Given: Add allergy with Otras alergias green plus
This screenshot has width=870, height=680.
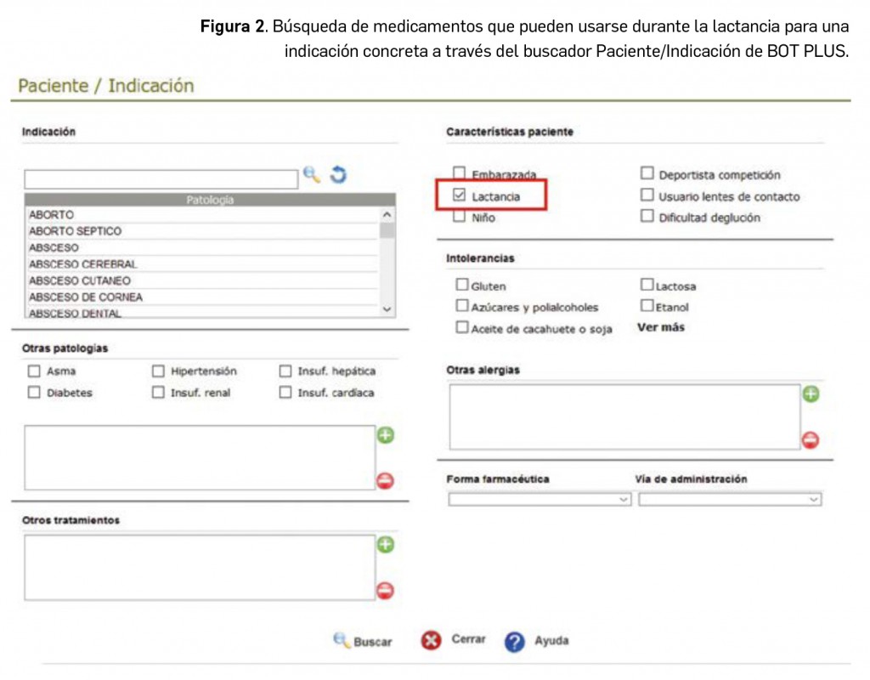Looking at the screenshot, I should point(811,394).
